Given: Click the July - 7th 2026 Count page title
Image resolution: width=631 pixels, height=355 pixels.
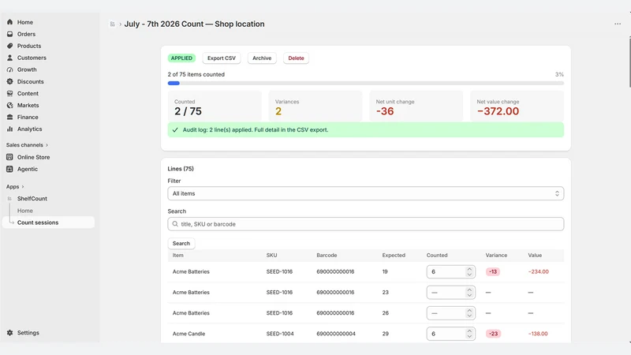Looking at the screenshot, I should 194,24.
